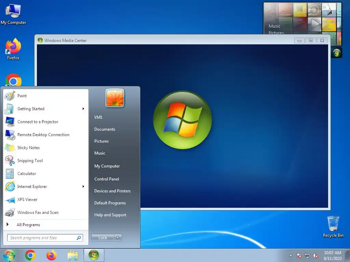Expand the Internet Explorer jump list arrow
The height and width of the screenshot is (262, 350).
click(x=83, y=187)
